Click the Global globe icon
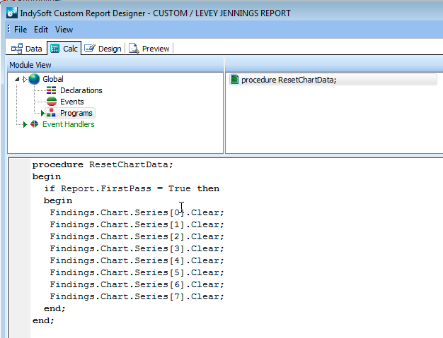This screenshot has width=443, height=338. click(x=34, y=79)
